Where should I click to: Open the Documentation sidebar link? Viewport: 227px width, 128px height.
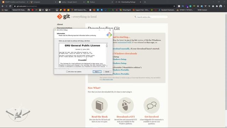[x=65, y=28]
